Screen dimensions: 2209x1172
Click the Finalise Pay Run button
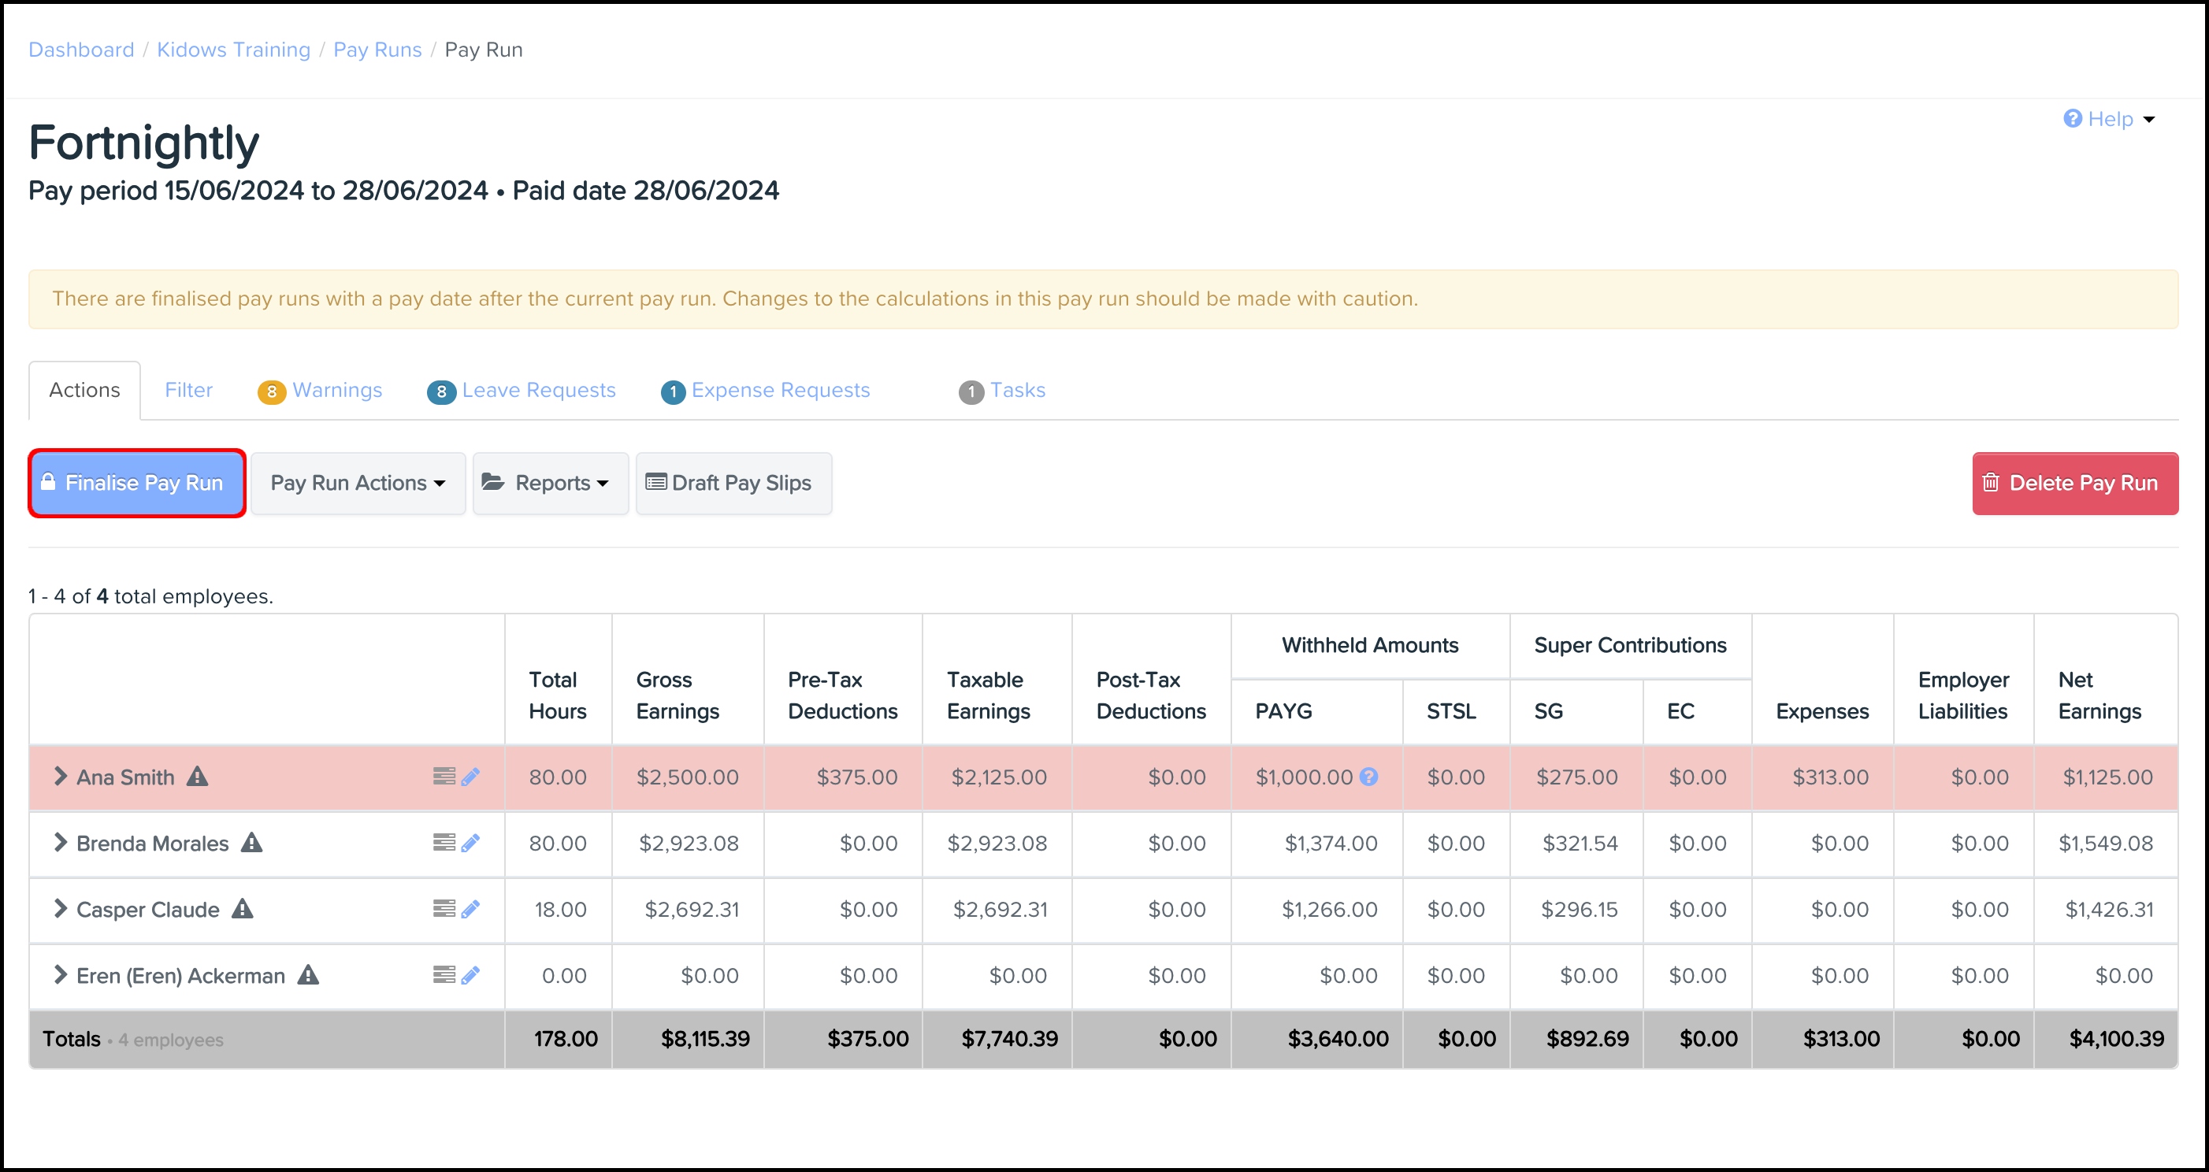click(x=137, y=484)
